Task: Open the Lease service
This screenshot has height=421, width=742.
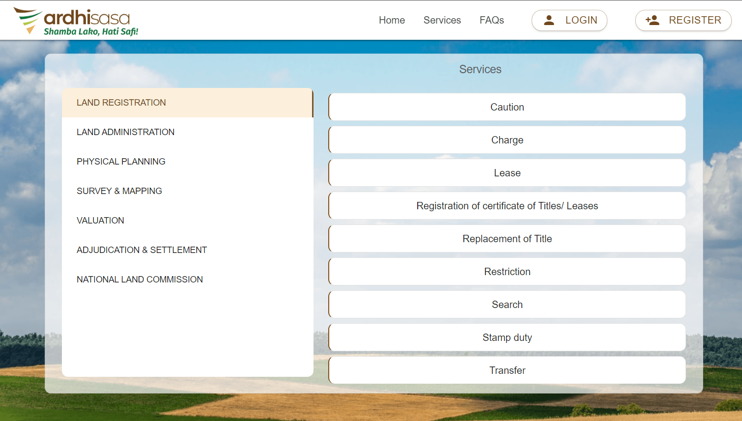Action: tap(507, 173)
